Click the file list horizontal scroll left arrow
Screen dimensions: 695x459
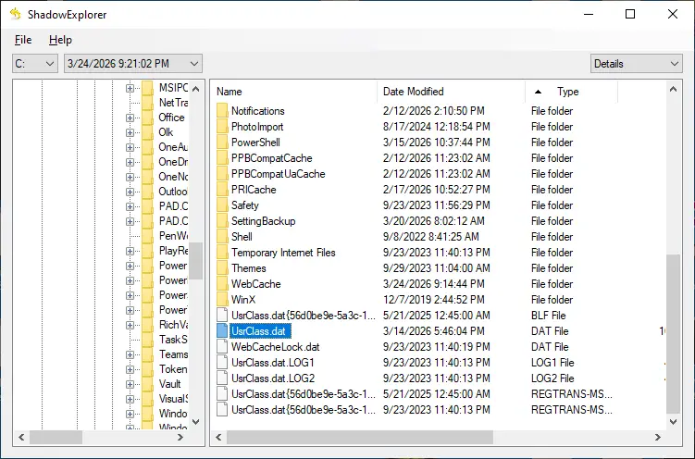[x=218, y=438]
